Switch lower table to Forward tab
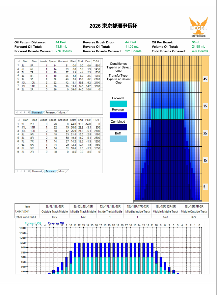This screenshot has width=217, height=295. (x=37, y=171)
